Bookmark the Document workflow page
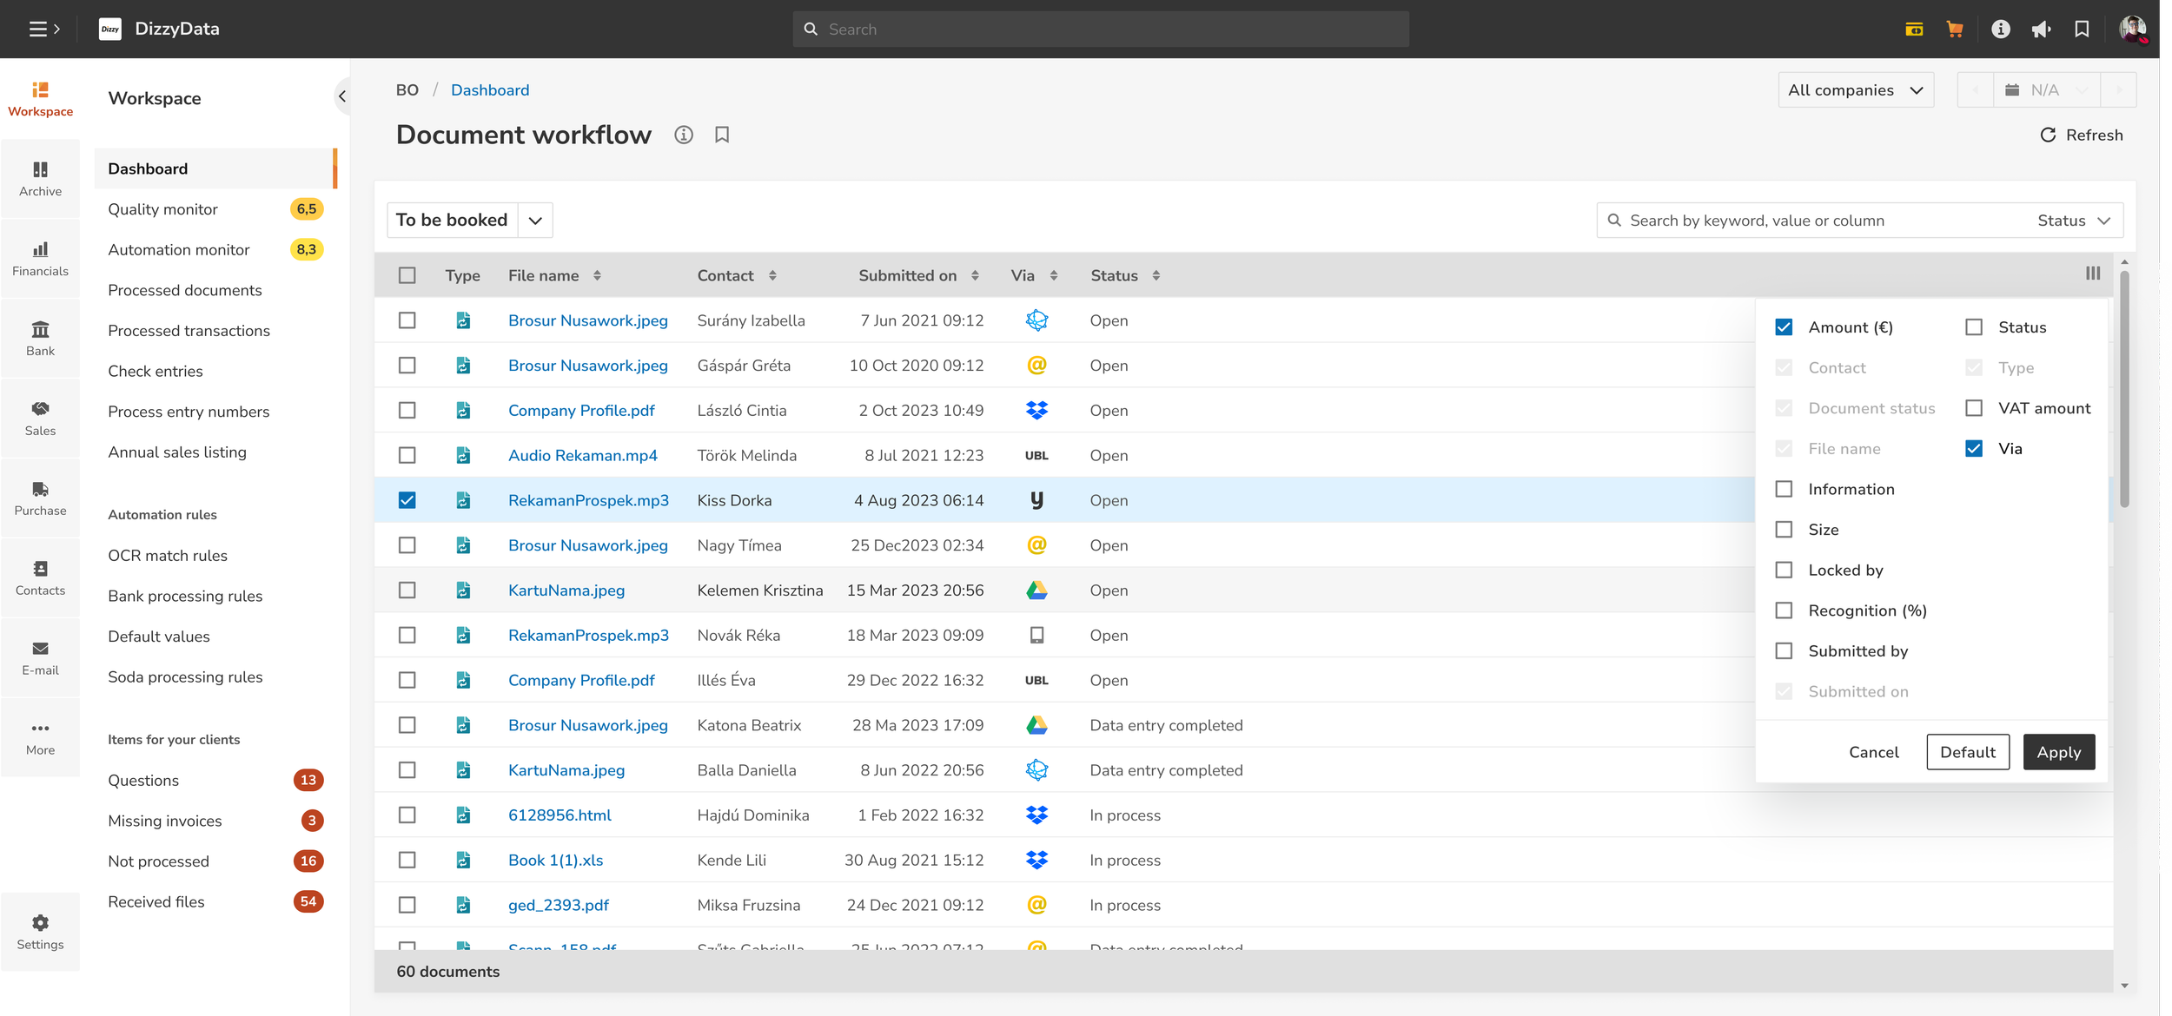Screen dimensions: 2172x1016 [721, 135]
